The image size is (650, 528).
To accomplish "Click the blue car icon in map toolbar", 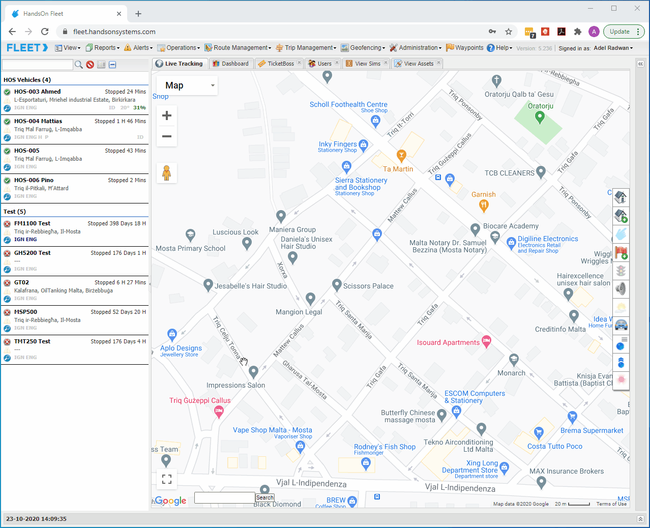I will point(621,325).
